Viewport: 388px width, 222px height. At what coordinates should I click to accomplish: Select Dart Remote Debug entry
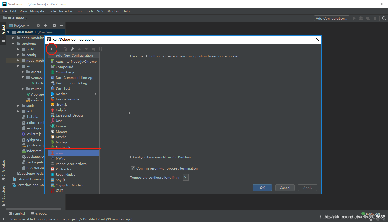pos(74,83)
